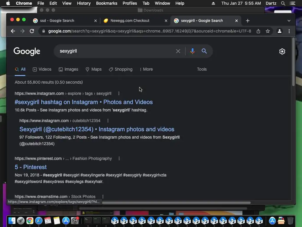The width and height of the screenshot is (302, 227).
Task: Expand the tab search dropdown arrow
Action: 289,21
